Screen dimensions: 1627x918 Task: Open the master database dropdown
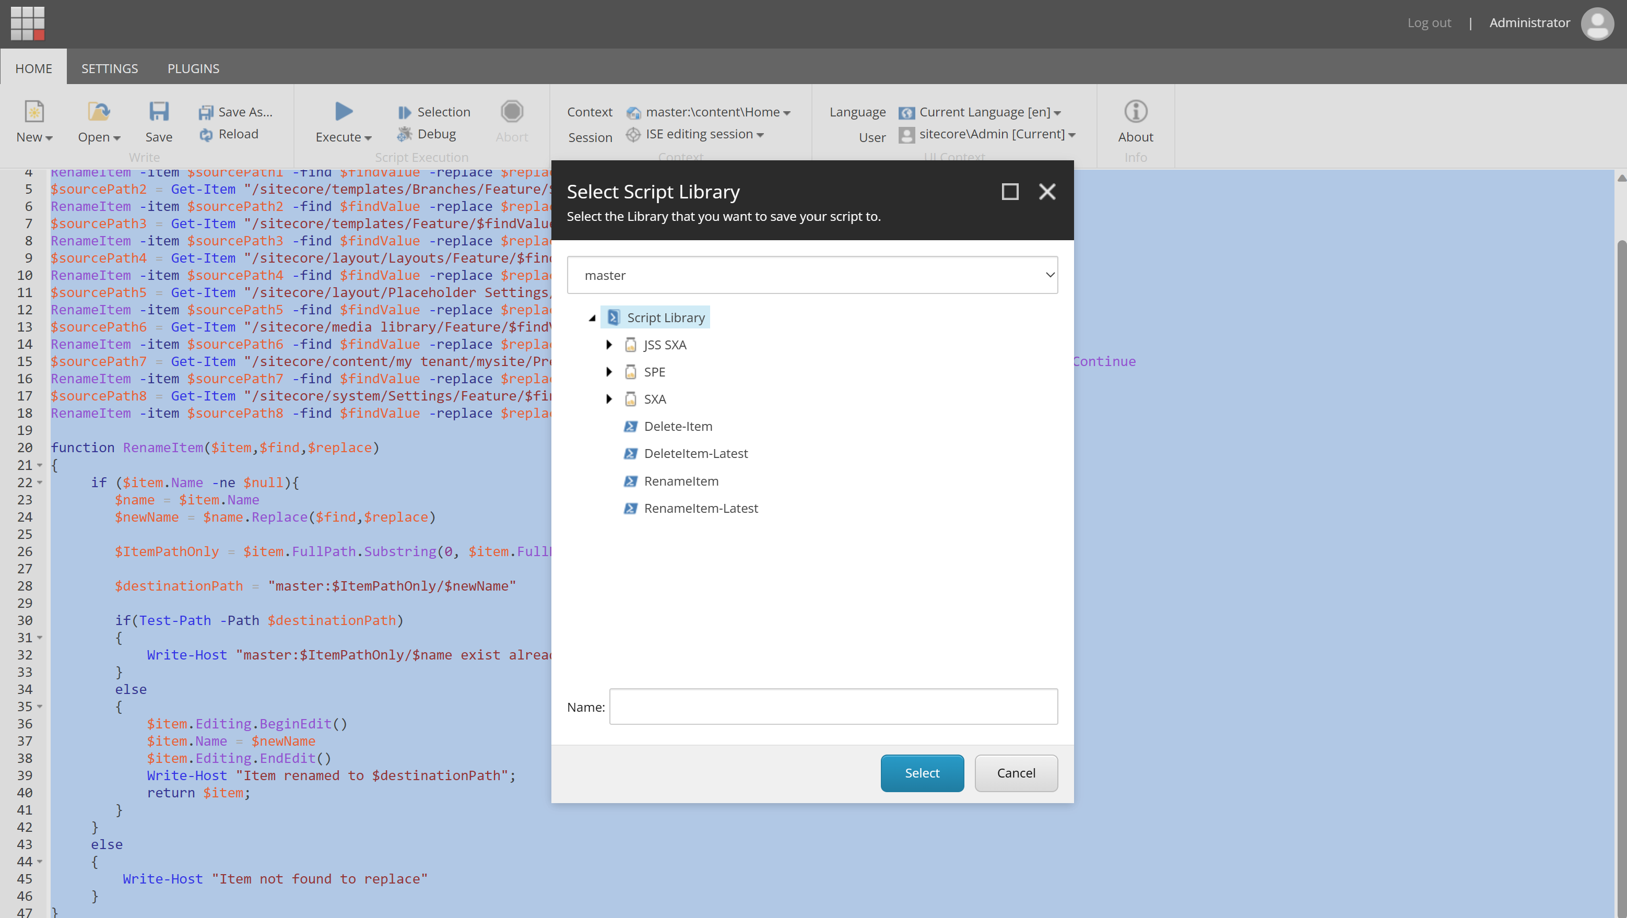811,275
